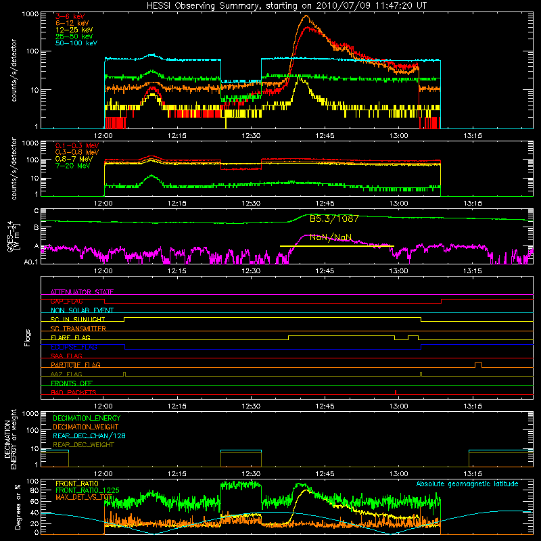Image resolution: width=541 pixels, height=541 pixels.
Task: Select SC_IN_SUNLIGHT flag label
Action: pos(78,319)
